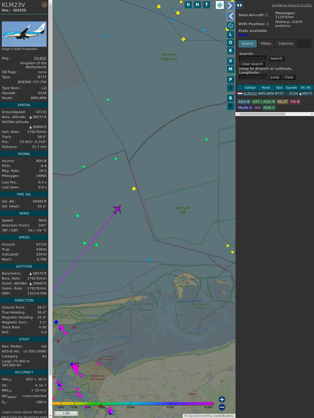
Task: Click the left chevron sidebar arrow
Action: 230,16
